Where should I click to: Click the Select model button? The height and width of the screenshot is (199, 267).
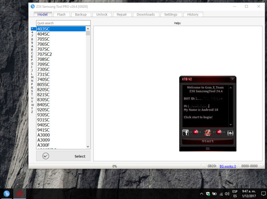coord(63,156)
